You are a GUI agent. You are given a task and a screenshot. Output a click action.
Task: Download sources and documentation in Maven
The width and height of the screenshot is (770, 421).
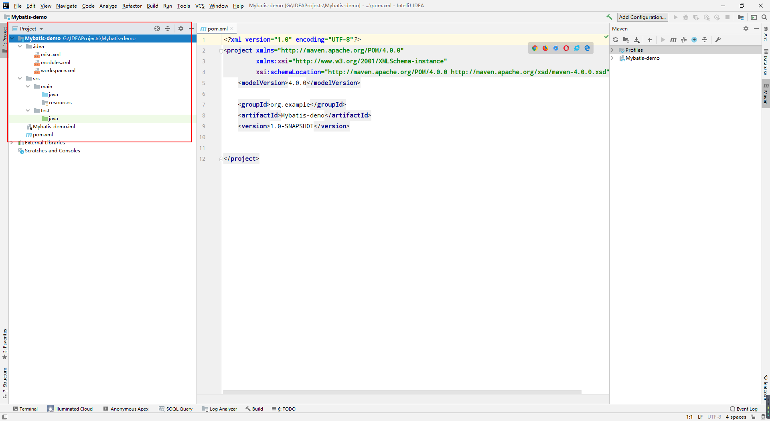(636, 40)
